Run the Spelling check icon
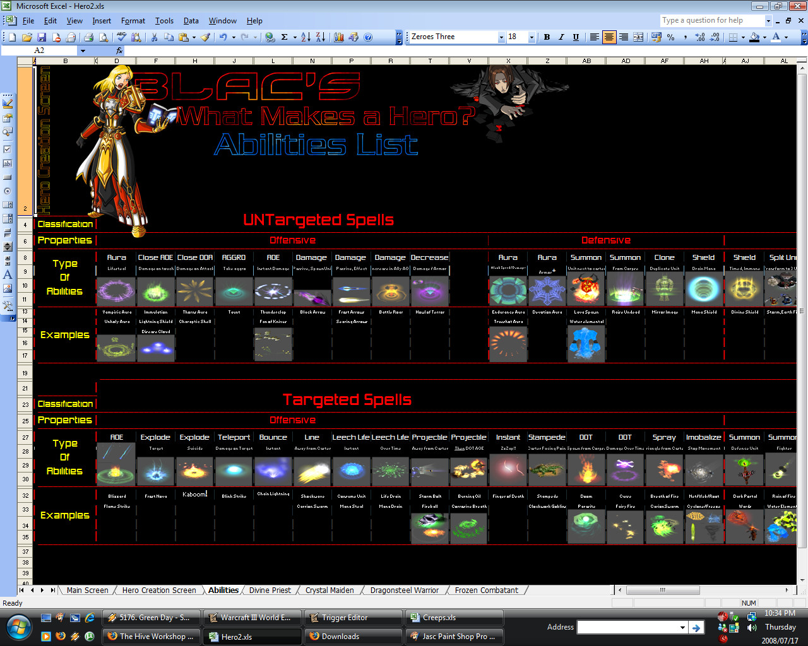Viewport: 808px width, 646px height. coord(122,37)
